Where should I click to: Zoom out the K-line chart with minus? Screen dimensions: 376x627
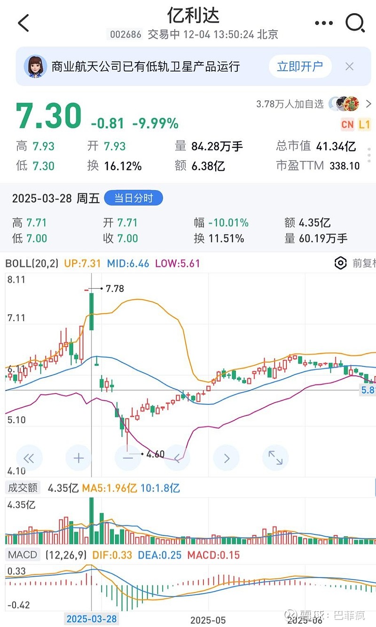click(x=128, y=458)
